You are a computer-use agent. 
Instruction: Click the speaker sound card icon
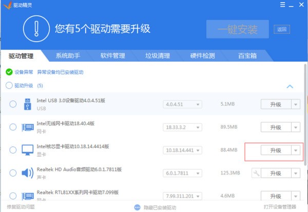point(28,173)
